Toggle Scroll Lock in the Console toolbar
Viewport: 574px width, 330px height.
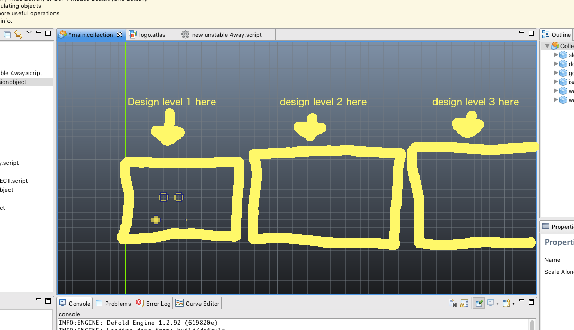[464, 302]
